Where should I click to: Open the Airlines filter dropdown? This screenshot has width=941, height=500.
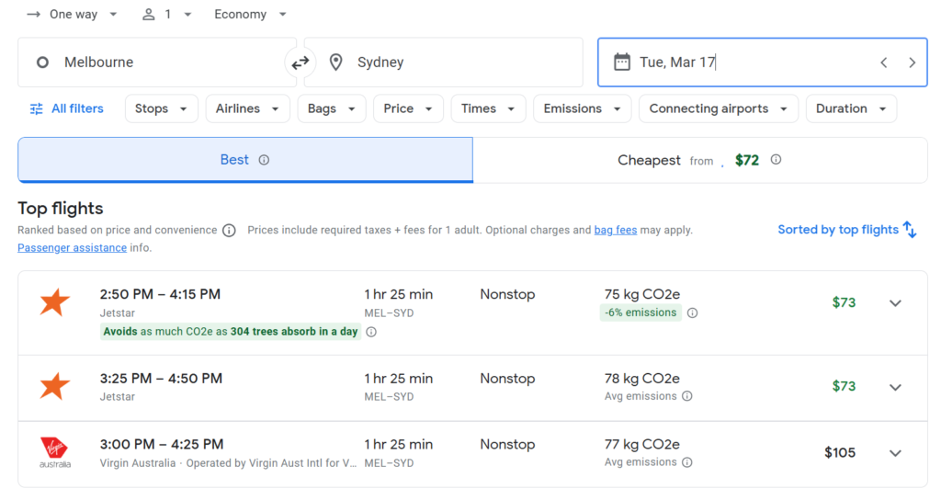pos(247,108)
